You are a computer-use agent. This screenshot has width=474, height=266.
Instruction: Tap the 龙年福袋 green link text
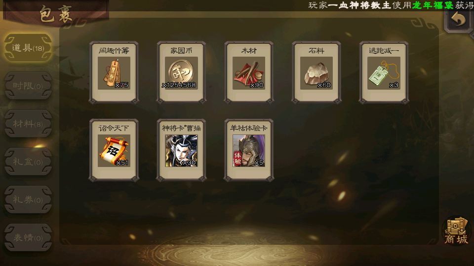(433, 5)
